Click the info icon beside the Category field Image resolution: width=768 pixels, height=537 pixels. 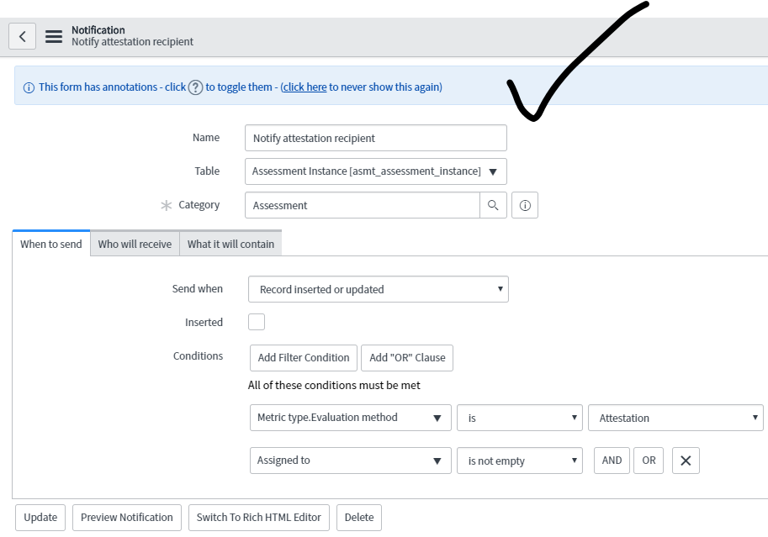click(524, 204)
